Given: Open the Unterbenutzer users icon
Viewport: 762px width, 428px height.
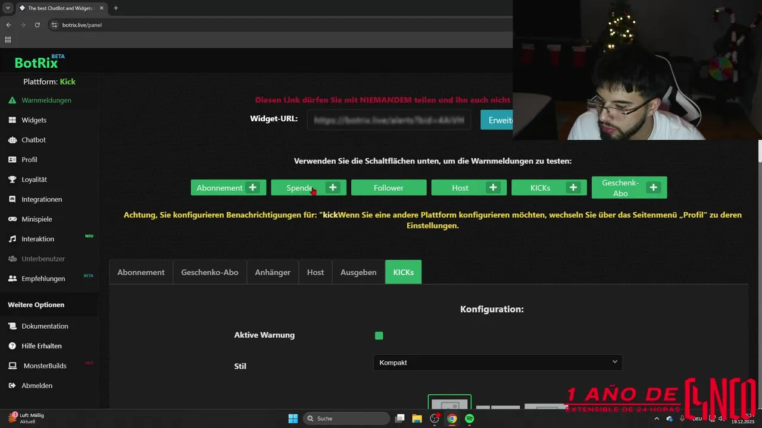Looking at the screenshot, I should 13,259.
